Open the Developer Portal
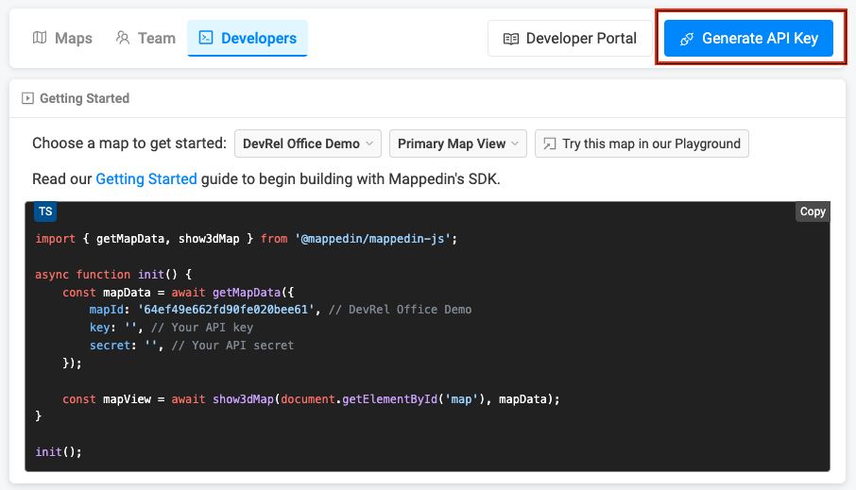Viewport: 856px width, 490px height. coord(570,39)
